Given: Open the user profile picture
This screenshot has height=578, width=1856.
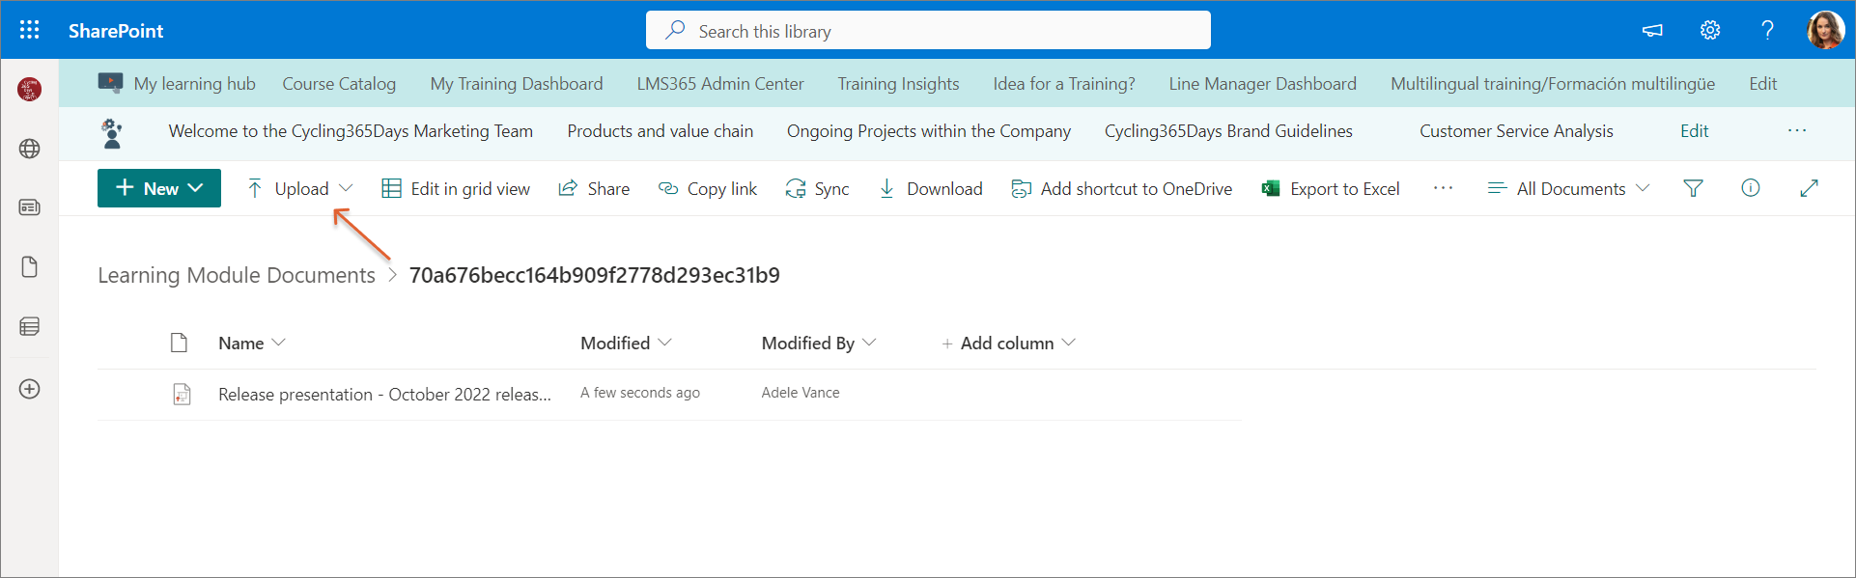Looking at the screenshot, I should pyautogui.click(x=1825, y=30).
